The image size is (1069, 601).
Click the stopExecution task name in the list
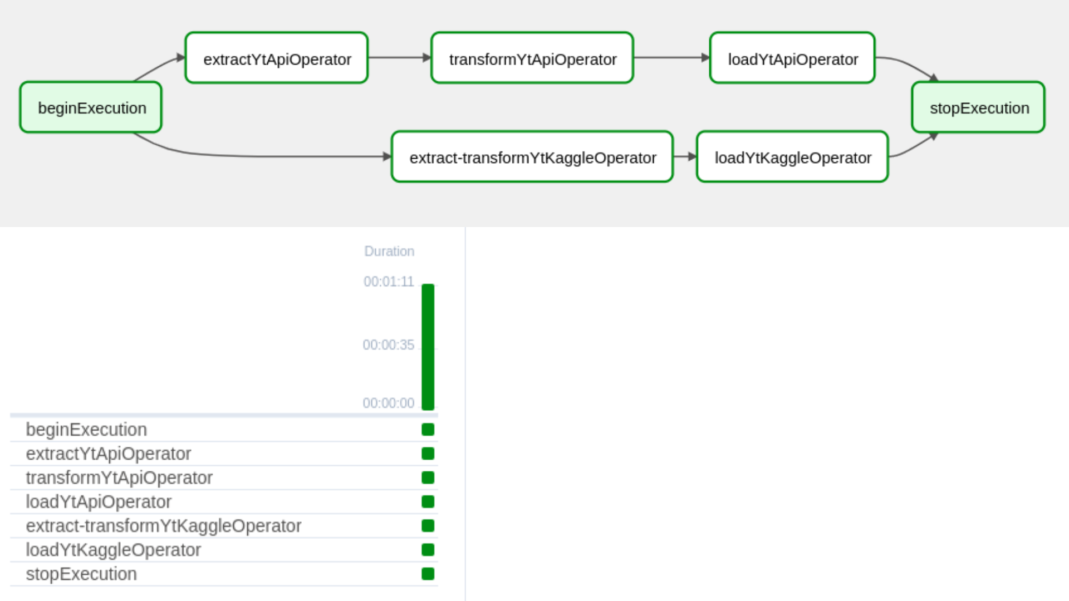tap(81, 574)
